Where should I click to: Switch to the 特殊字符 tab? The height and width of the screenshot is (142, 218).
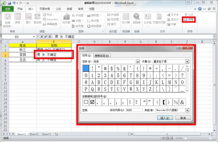[102, 56]
